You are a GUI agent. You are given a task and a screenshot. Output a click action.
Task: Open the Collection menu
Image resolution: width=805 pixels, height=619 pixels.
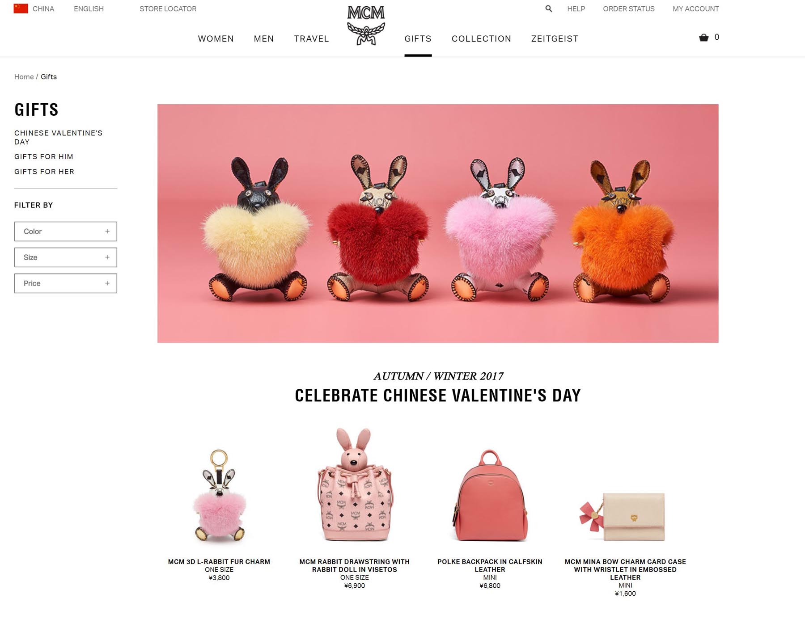481,39
